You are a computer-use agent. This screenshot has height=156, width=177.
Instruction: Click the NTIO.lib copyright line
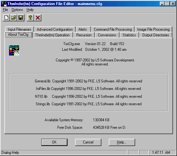88,96
